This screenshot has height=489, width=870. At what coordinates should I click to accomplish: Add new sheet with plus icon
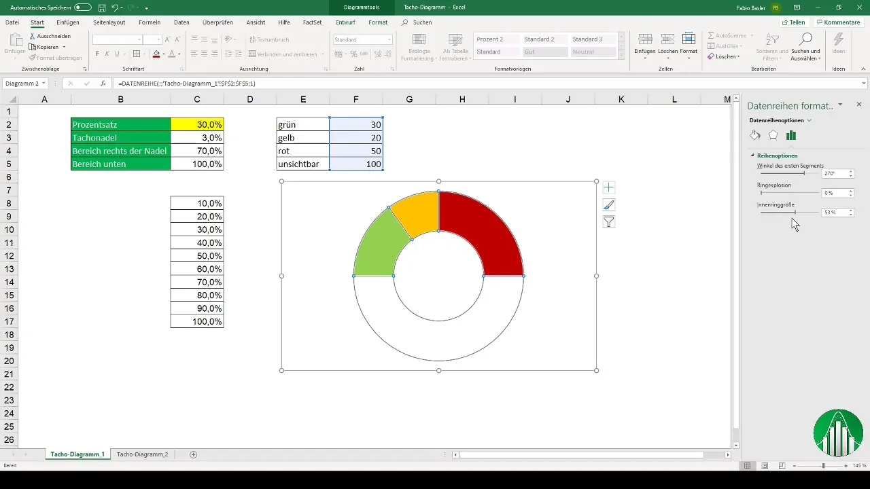(193, 454)
